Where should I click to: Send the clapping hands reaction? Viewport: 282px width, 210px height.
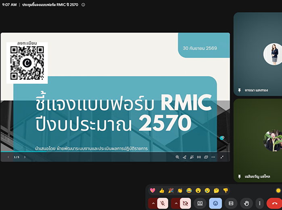click(180, 191)
